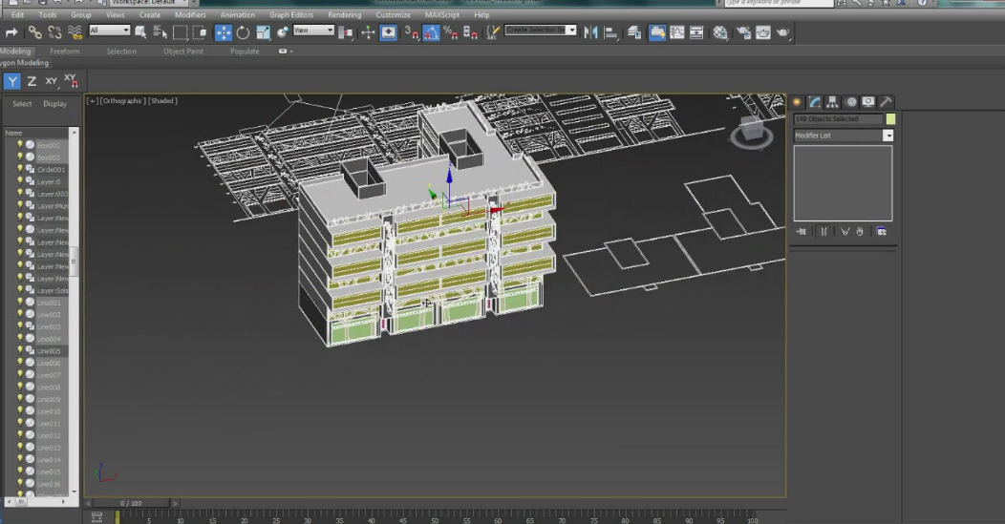Click Select and Place tool
Image resolution: width=1005 pixels, height=524 pixels.
point(282,32)
